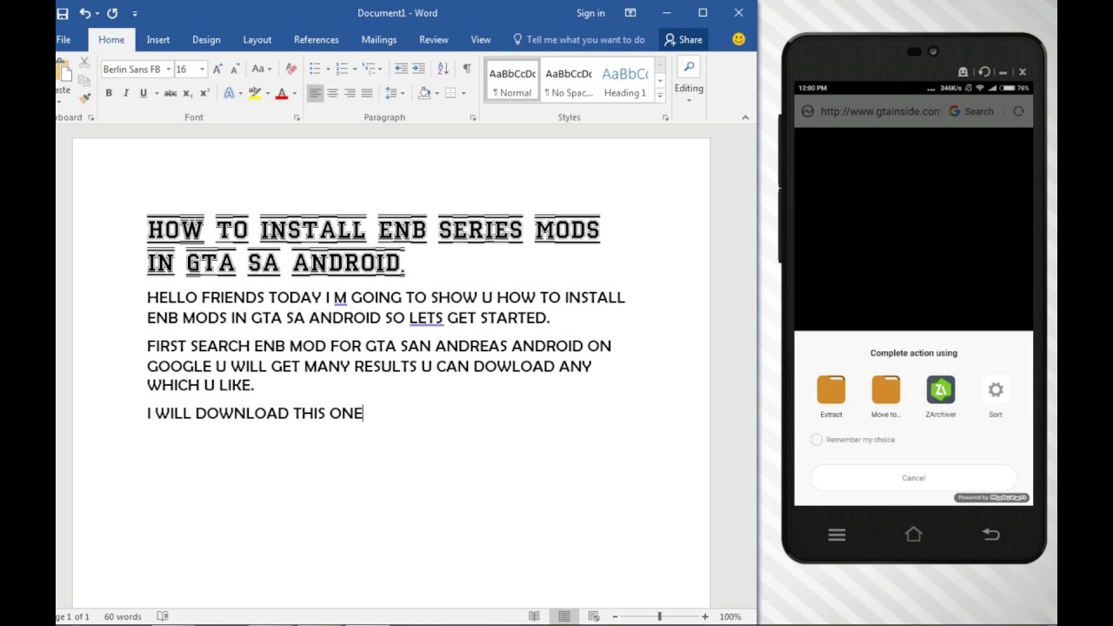Open the proofing errors icon in the status bar
Image resolution: width=1113 pixels, height=626 pixels.
click(163, 616)
